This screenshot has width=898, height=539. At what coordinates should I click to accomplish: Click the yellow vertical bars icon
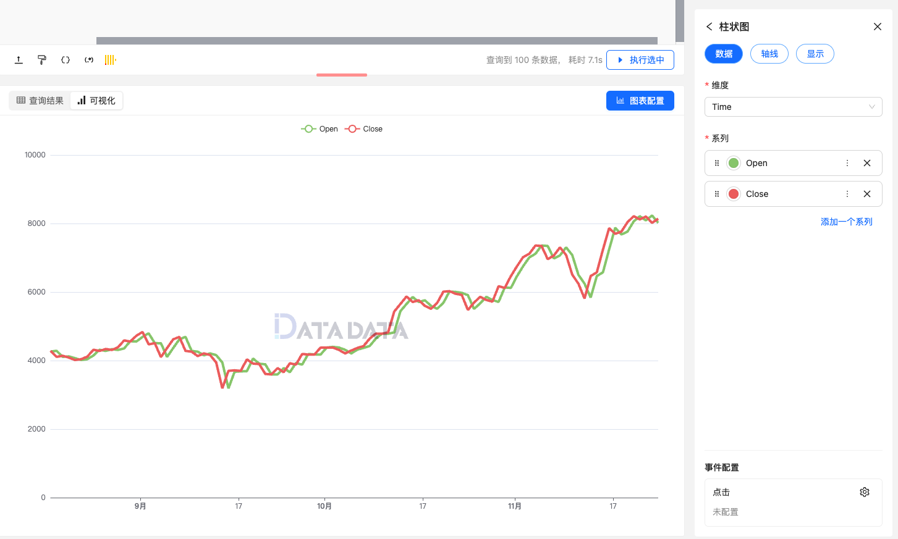click(x=110, y=60)
